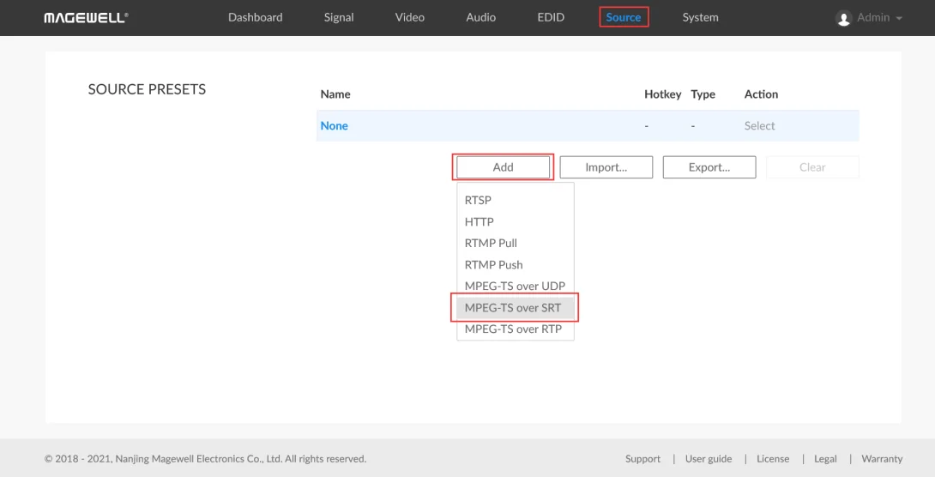Click the Action column header
935x477 pixels.
click(761, 94)
